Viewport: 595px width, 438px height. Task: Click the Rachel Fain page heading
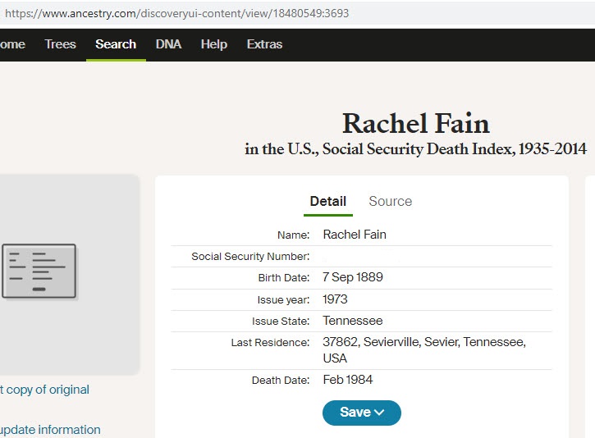coord(415,124)
